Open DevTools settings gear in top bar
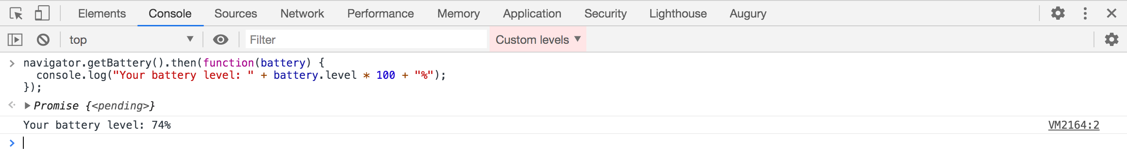This screenshot has width=1127, height=162. [1058, 13]
